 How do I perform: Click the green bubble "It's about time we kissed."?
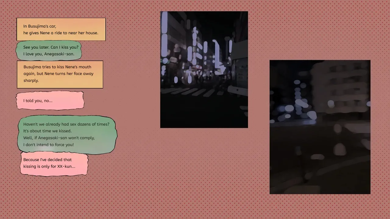pyautogui.click(x=67, y=134)
